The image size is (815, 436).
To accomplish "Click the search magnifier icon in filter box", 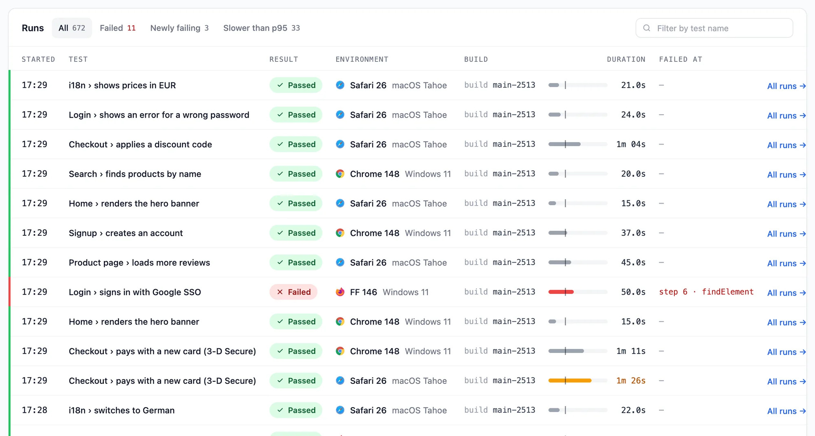I will tap(647, 28).
